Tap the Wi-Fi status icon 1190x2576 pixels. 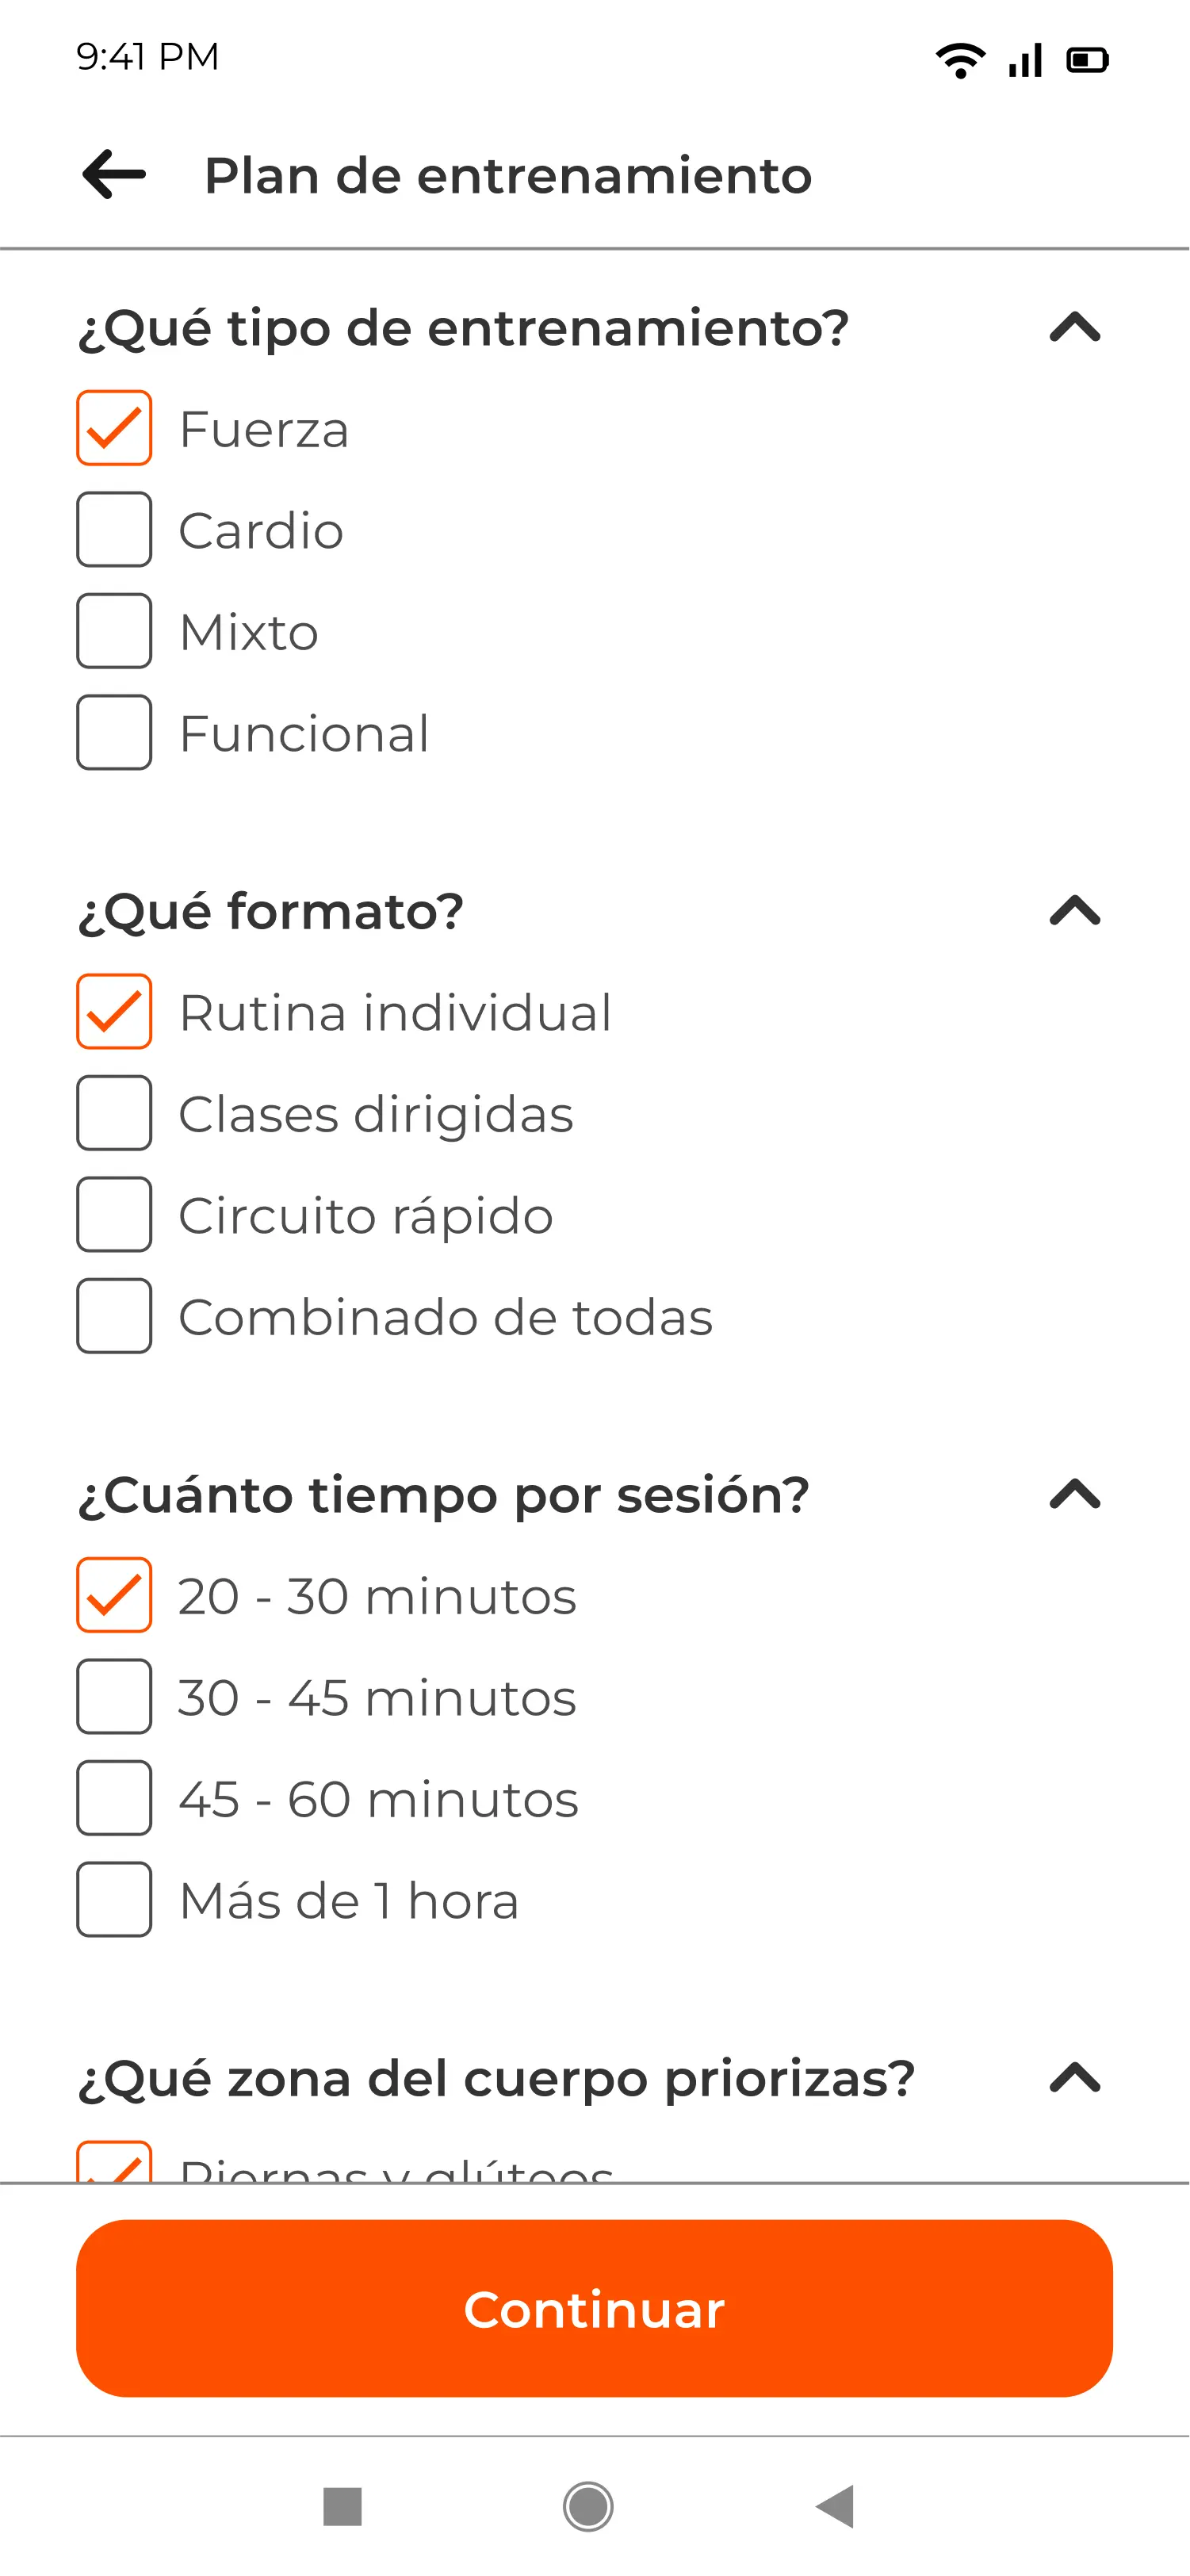pyautogui.click(x=960, y=60)
